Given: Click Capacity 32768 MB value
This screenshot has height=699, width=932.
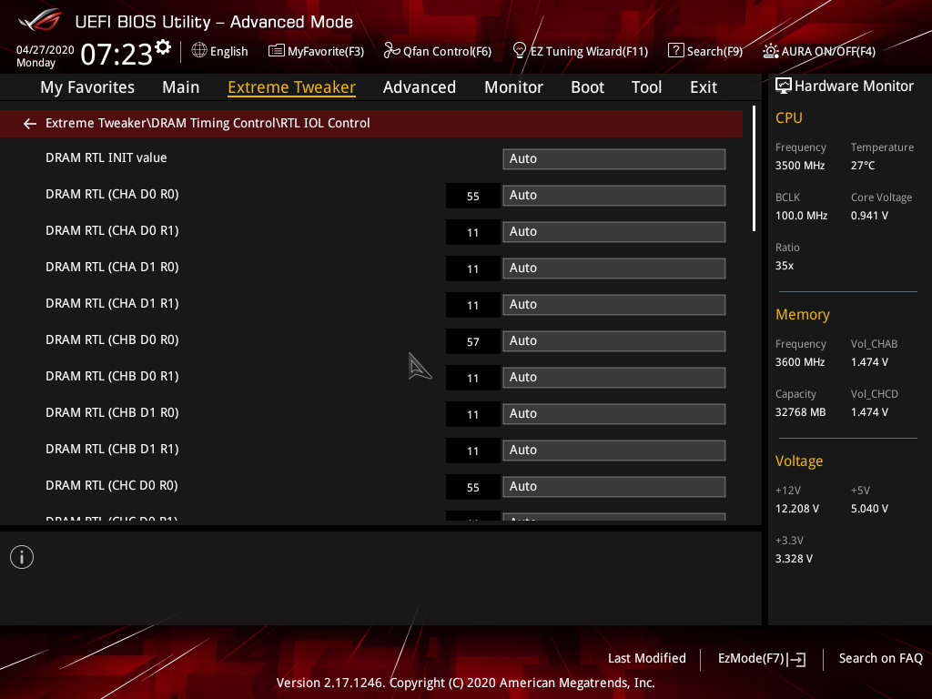Looking at the screenshot, I should click(x=800, y=412).
